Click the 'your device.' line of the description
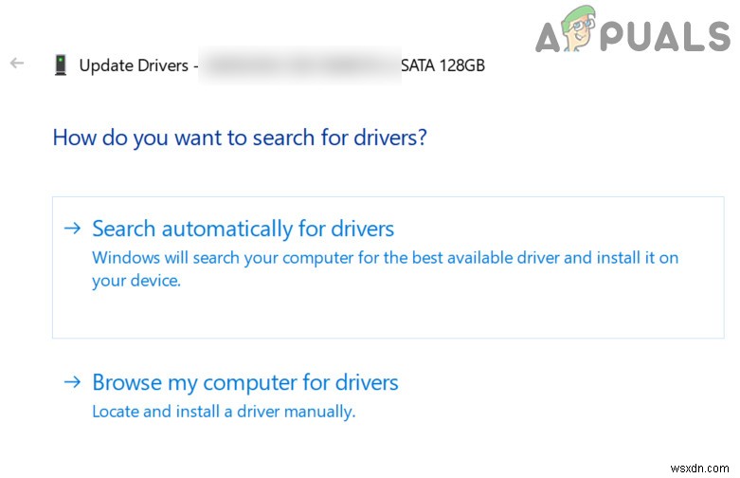Screen dimensions: 740x478 pos(135,281)
